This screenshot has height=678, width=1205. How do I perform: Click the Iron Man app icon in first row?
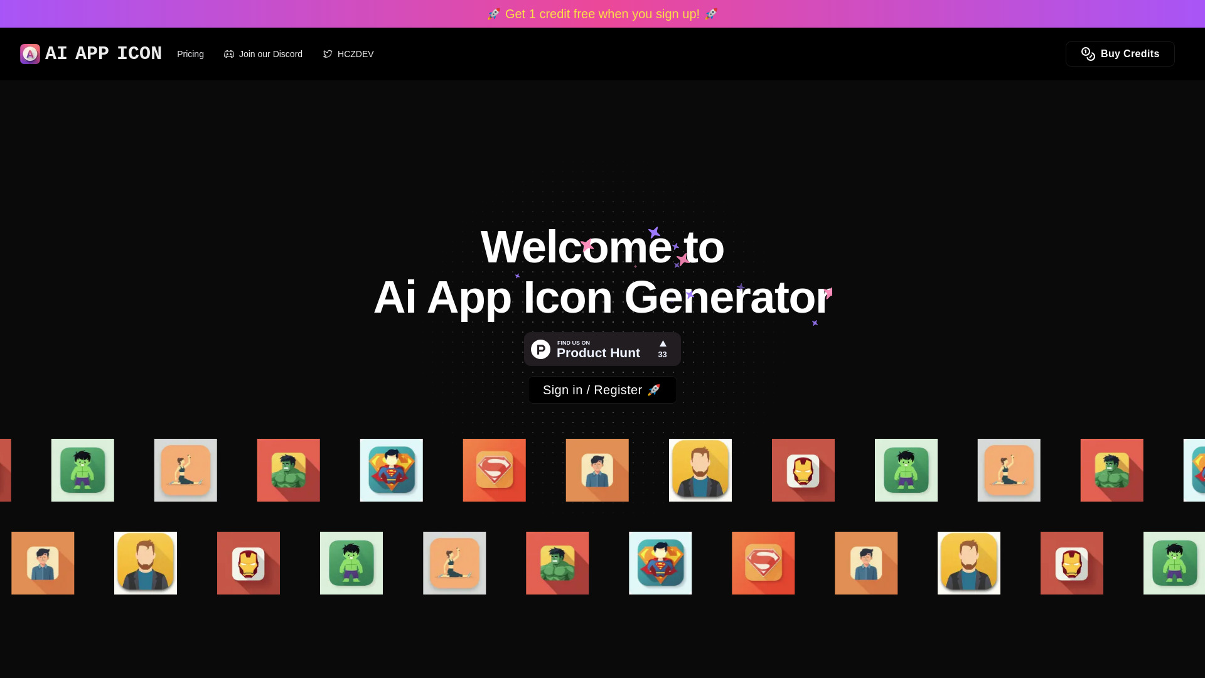coord(803,470)
